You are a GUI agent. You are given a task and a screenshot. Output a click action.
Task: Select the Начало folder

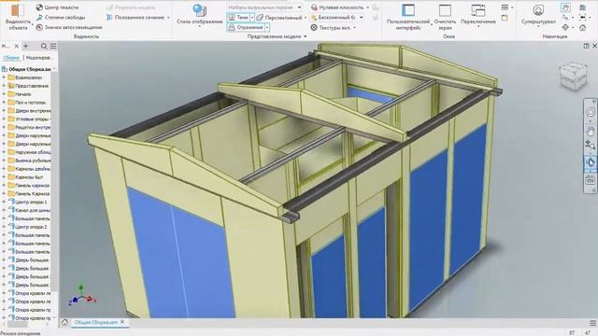coord(20,94)
